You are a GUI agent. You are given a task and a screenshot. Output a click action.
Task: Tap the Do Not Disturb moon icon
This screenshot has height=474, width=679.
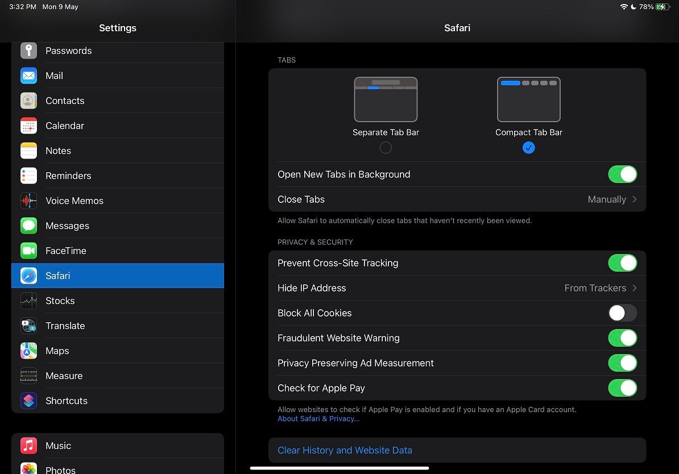[x=634, y=7]
